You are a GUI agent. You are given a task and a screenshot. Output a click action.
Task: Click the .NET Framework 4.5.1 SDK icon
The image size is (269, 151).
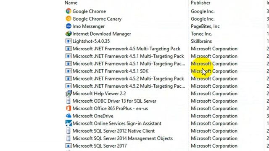69,71
